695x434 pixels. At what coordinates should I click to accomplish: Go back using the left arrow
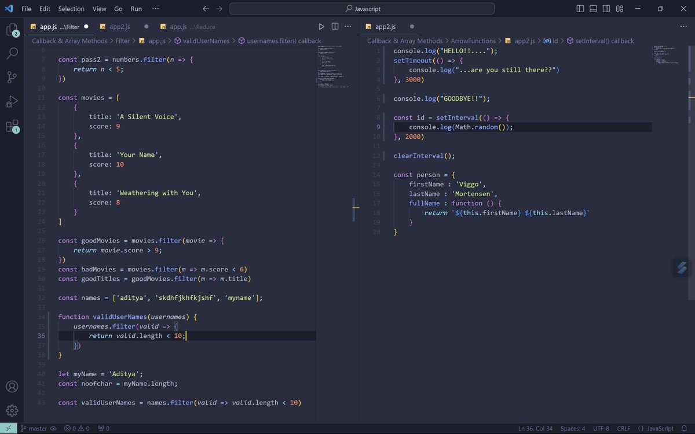tap(206, 9)
